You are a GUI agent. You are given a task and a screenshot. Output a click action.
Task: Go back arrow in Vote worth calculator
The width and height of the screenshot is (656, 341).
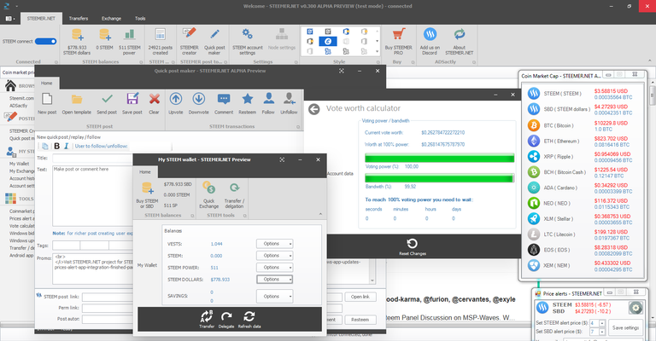click(314, 109)
